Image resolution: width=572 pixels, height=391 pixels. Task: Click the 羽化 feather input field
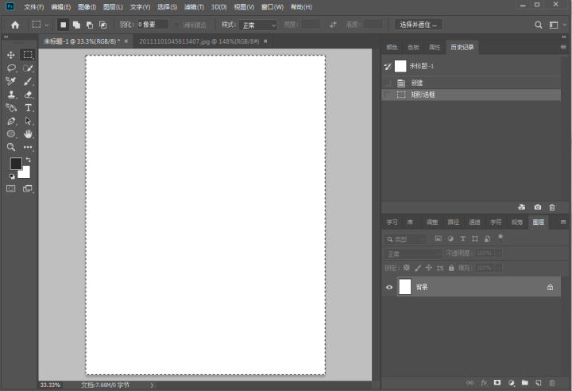coord(153,25)
